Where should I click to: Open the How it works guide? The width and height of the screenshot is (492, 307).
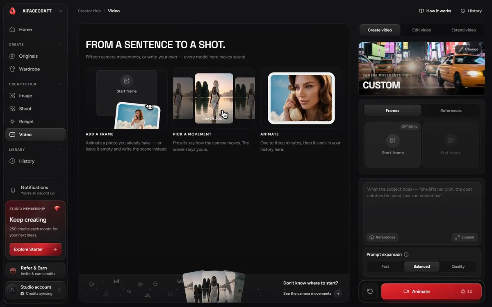pos(435,11)
